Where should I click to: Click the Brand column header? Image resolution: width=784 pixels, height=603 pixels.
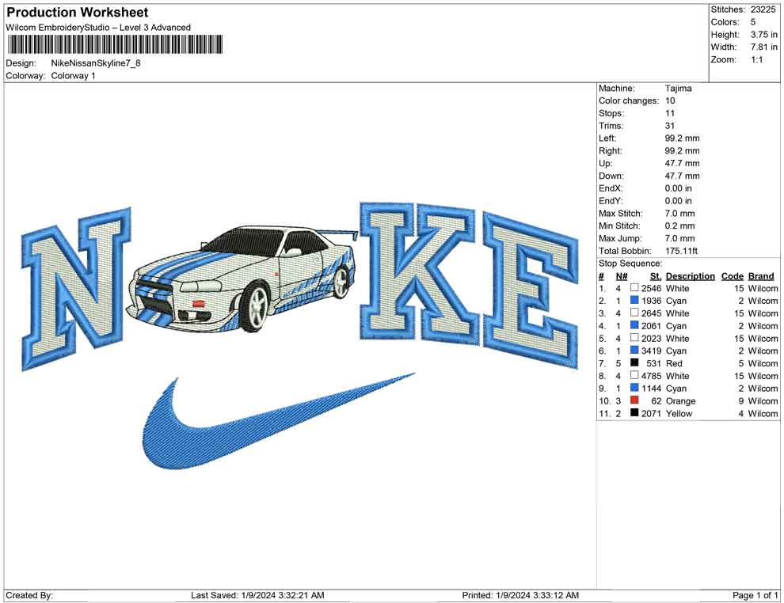pos(761,275)
